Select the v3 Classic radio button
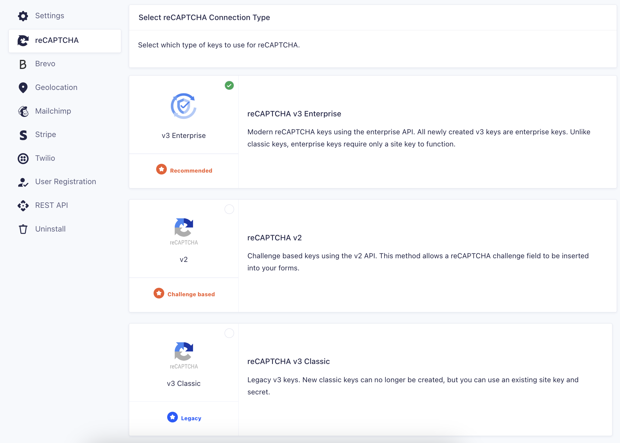 229,333
